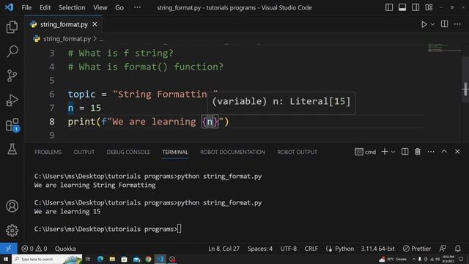The width and height of the screenshot is (469, 264).
Task: Open the Extensions view
Action: tap(12, 125)
